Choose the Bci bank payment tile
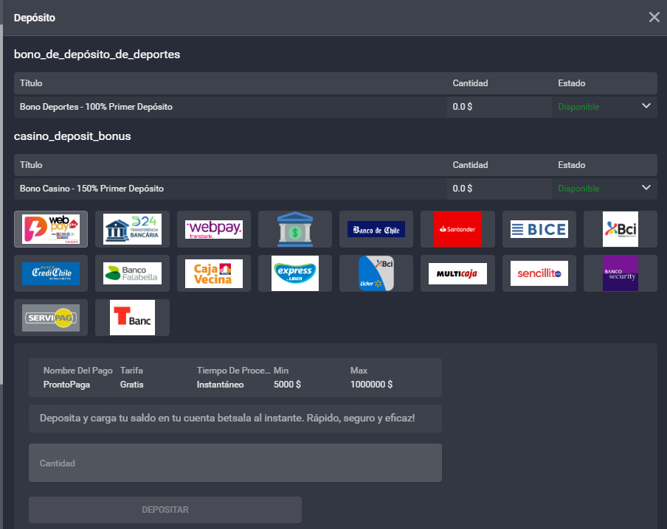667x529 pixels. pos(621,229)
